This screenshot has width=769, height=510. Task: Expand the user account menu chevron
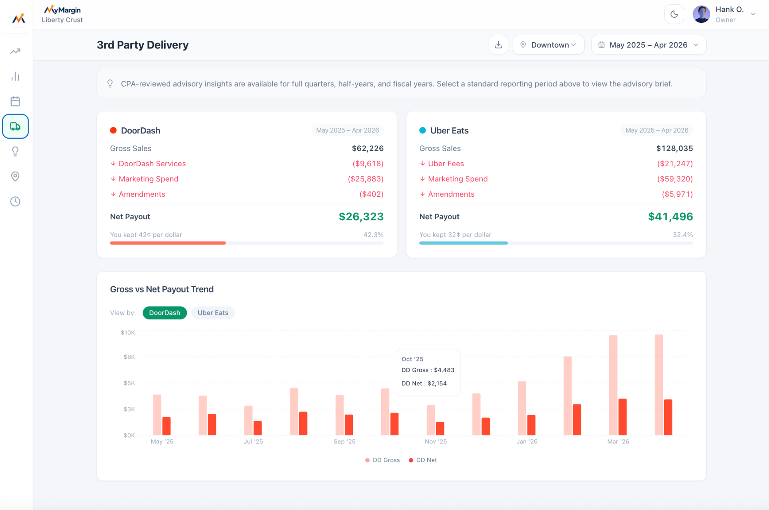(x=753, y=14)
